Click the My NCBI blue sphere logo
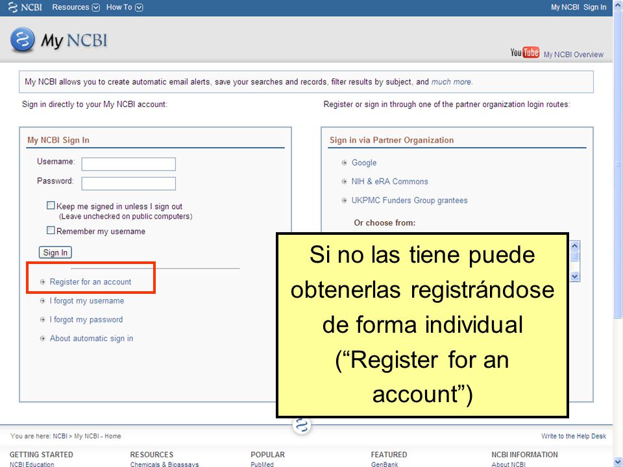Screen dimensions: 623x467 click(23, 40)
